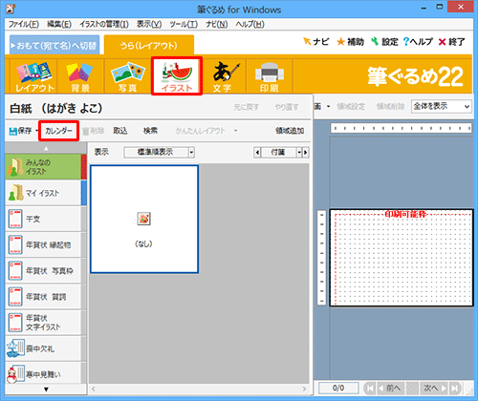
Task: Save with the 保存 disk icon
Action: pos(20,131)
